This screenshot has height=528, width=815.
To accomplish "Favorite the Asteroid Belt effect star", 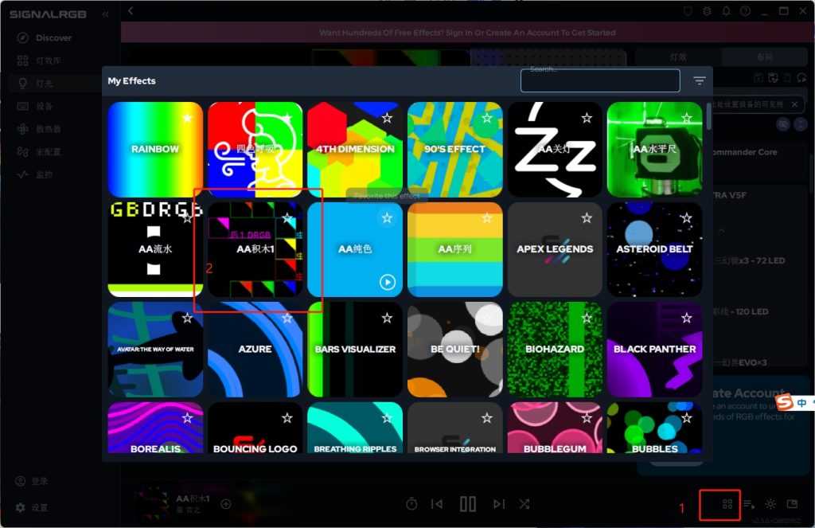I will click(687, 218).
